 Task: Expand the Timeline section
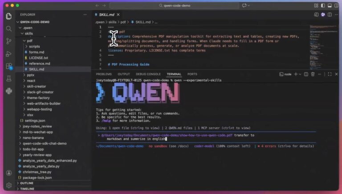click(x=27, y=189)
